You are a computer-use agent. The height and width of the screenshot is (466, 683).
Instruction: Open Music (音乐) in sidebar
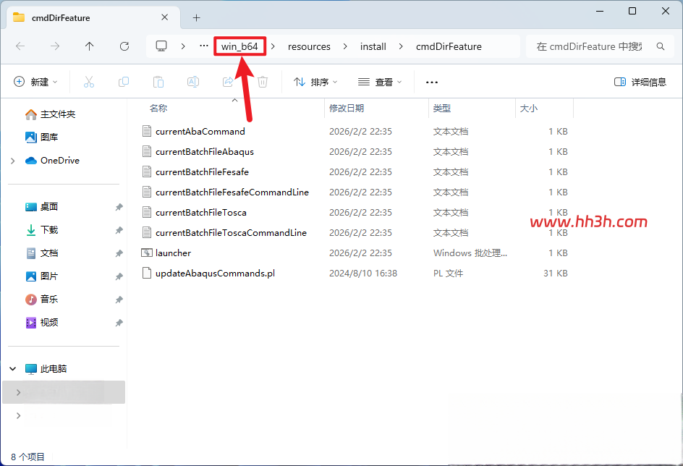[42, 299]
